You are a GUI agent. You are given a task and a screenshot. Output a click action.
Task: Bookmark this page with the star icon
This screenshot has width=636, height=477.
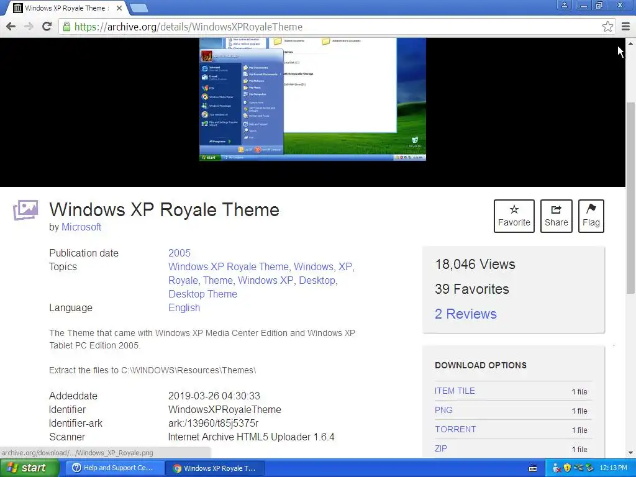click(607, 27)
